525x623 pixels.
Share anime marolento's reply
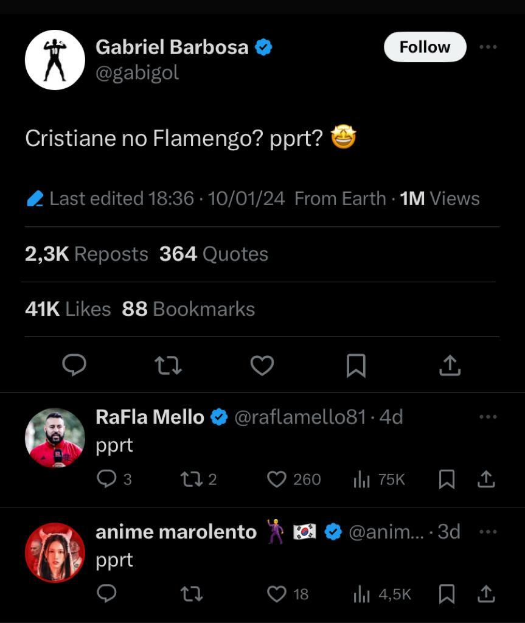(x=485, y=594)
